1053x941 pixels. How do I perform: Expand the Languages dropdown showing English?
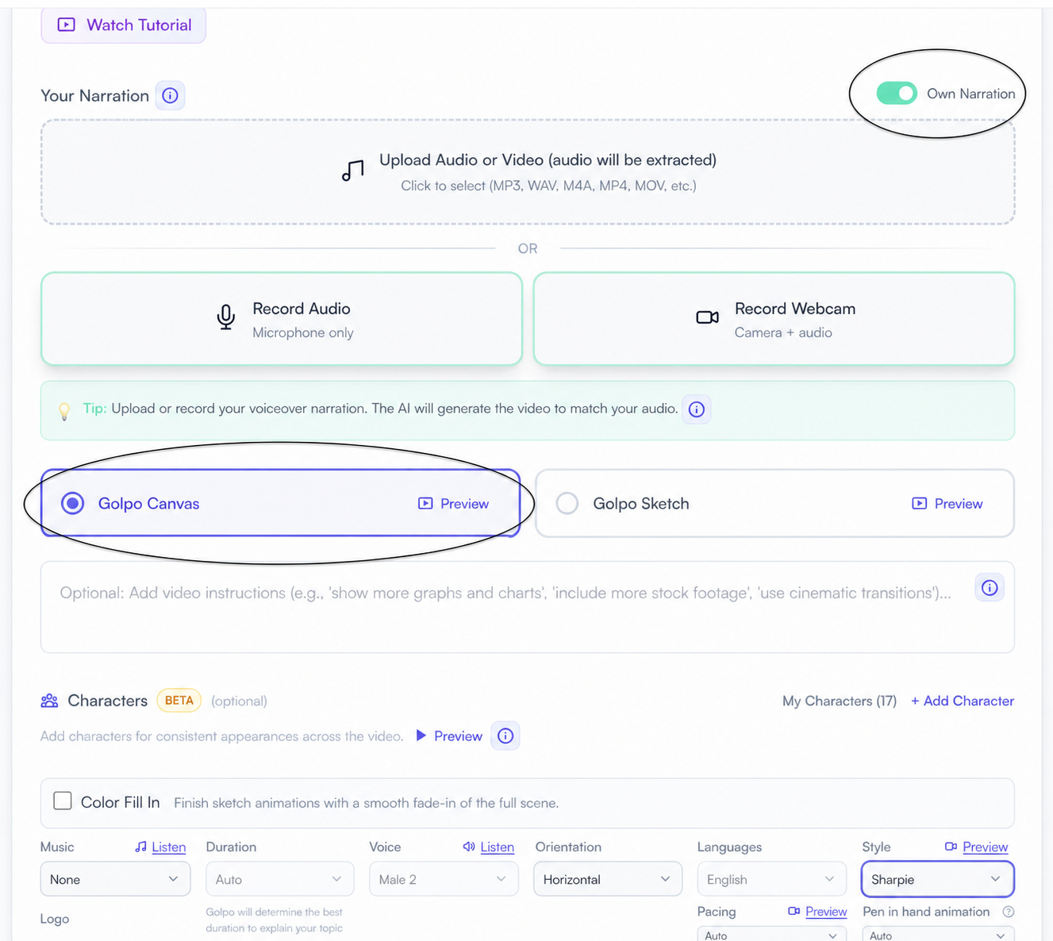coord(771,879)
